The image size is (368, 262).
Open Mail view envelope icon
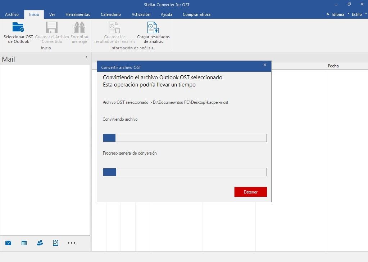pyautogui.click(x=8, y=243)
